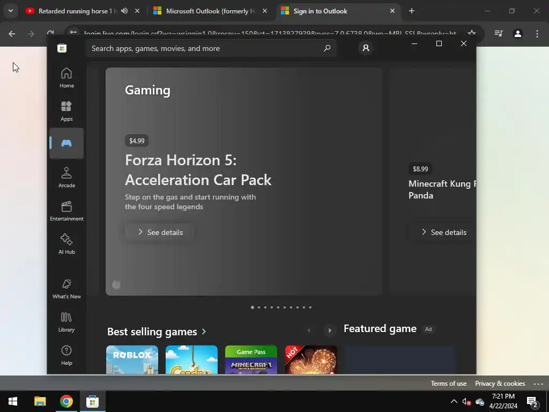This screenshot has width=549, height=412.
Task: Mute the YouTube tab audio icon
Action: (124, 11)
